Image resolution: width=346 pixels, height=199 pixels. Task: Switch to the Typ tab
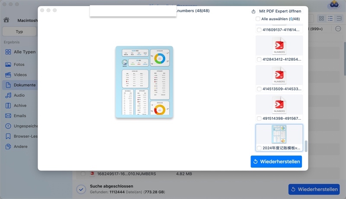[19, 31]
